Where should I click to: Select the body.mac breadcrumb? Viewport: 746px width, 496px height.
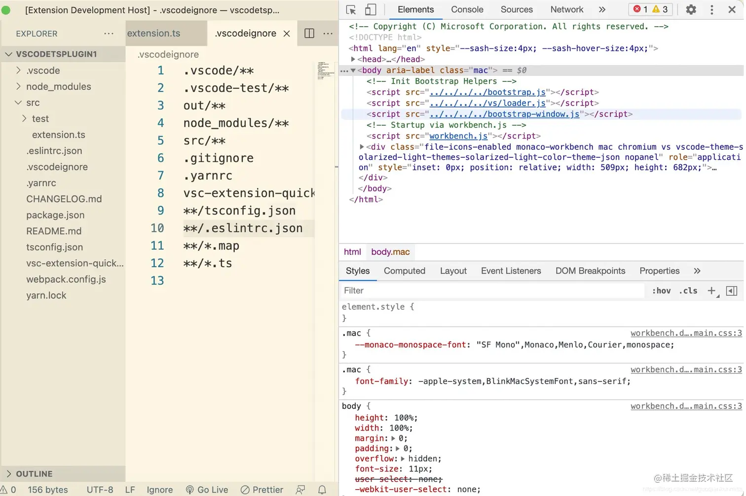390,252
